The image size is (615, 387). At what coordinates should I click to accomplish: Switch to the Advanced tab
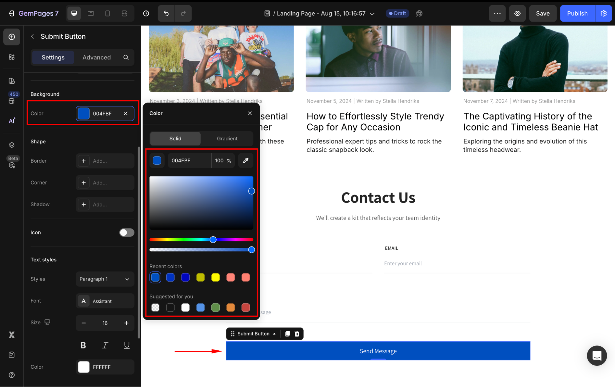(96, 57)
